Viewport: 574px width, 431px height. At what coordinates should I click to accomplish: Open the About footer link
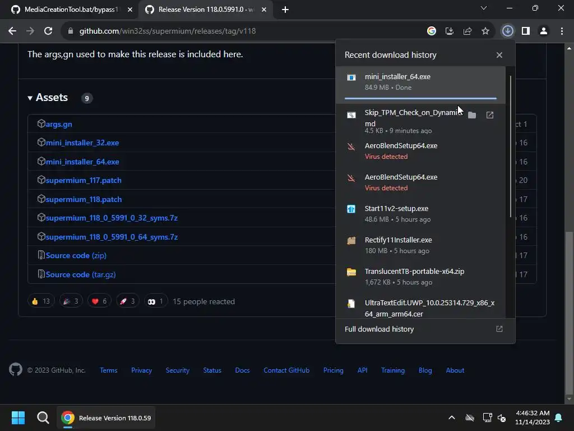pos(455,370)
